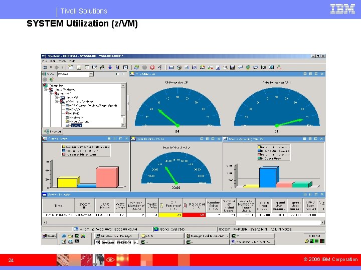The width and height of the screenshot is (361, 270).
Task: Select the Table view toolbar icon
Action: 171,67
